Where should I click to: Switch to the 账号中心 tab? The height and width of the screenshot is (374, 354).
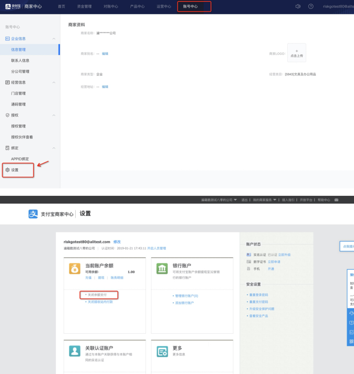tap(190, 6)
